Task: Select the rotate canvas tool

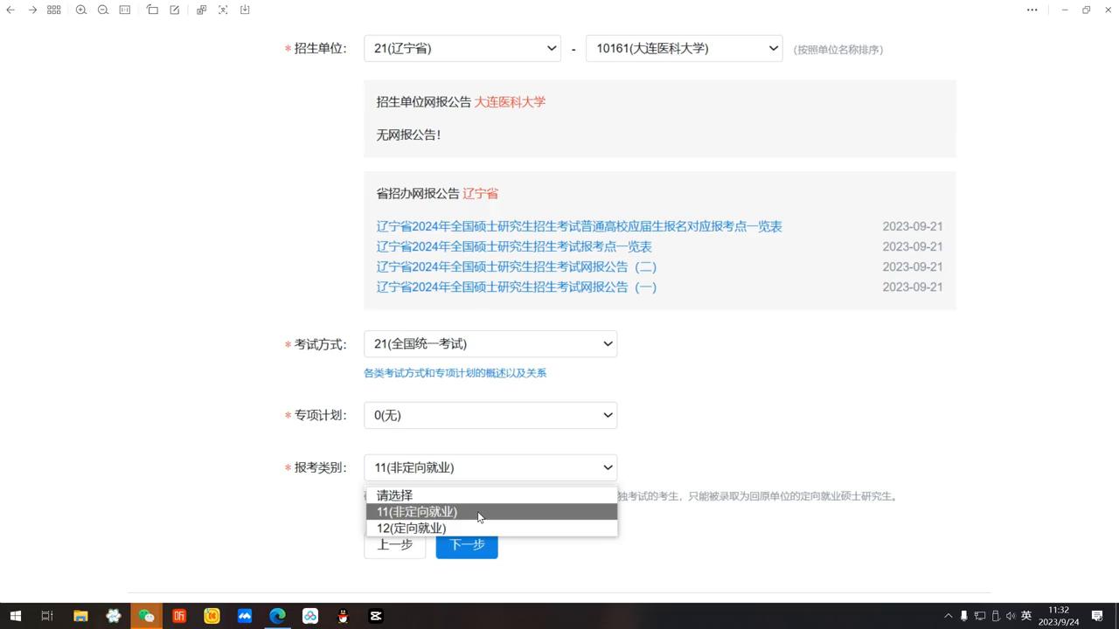Action: click(152, 10)
